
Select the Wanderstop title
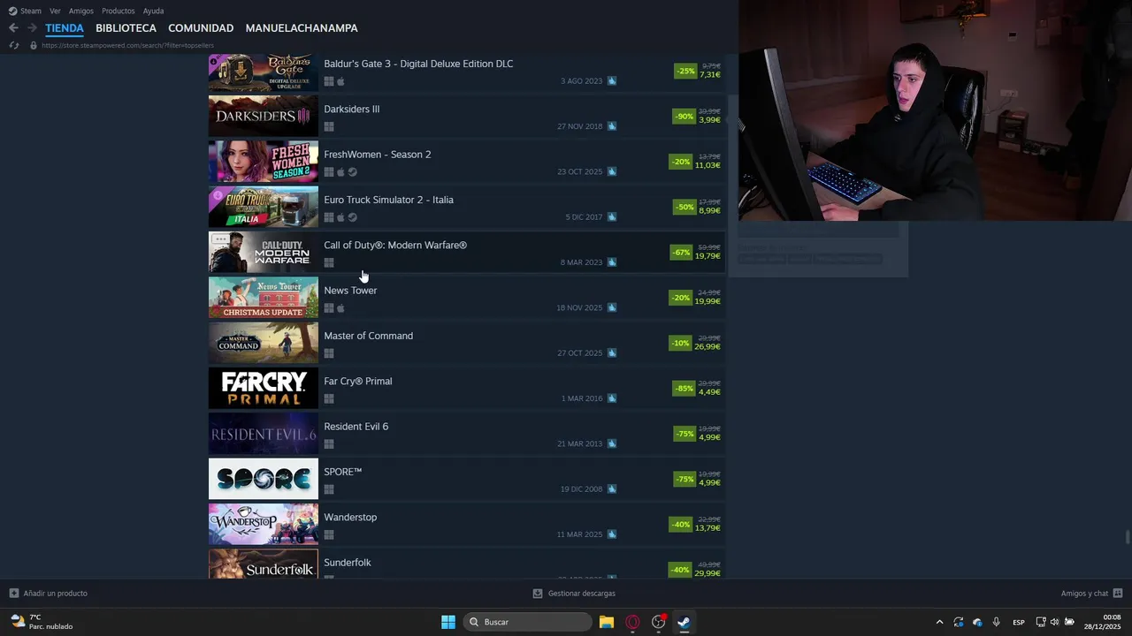coord(350,517)
